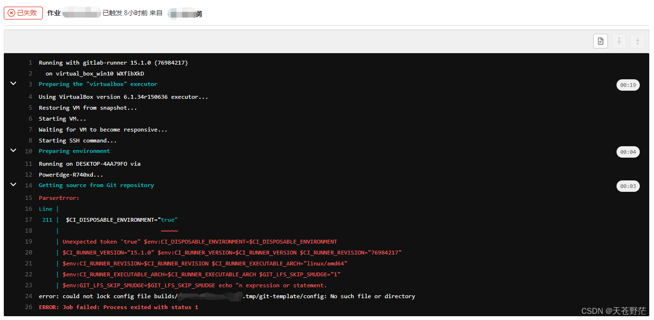Viewport: 654px width, 320px height.
Task: Click the failed status badge 已失败
Action: click(23, 13)
